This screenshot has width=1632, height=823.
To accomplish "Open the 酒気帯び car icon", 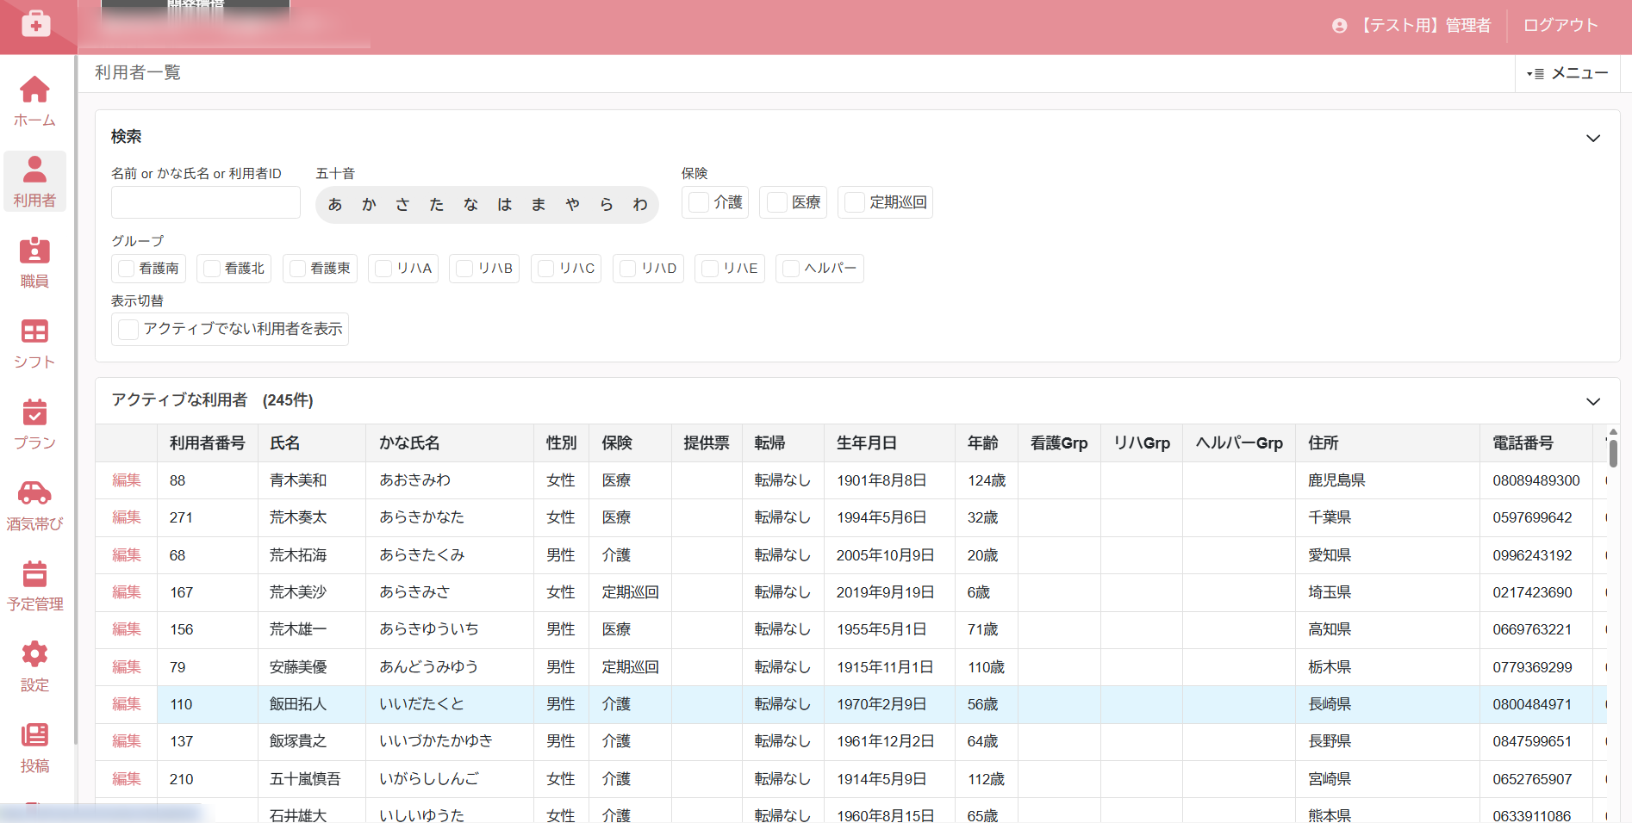I will [34, 492].
